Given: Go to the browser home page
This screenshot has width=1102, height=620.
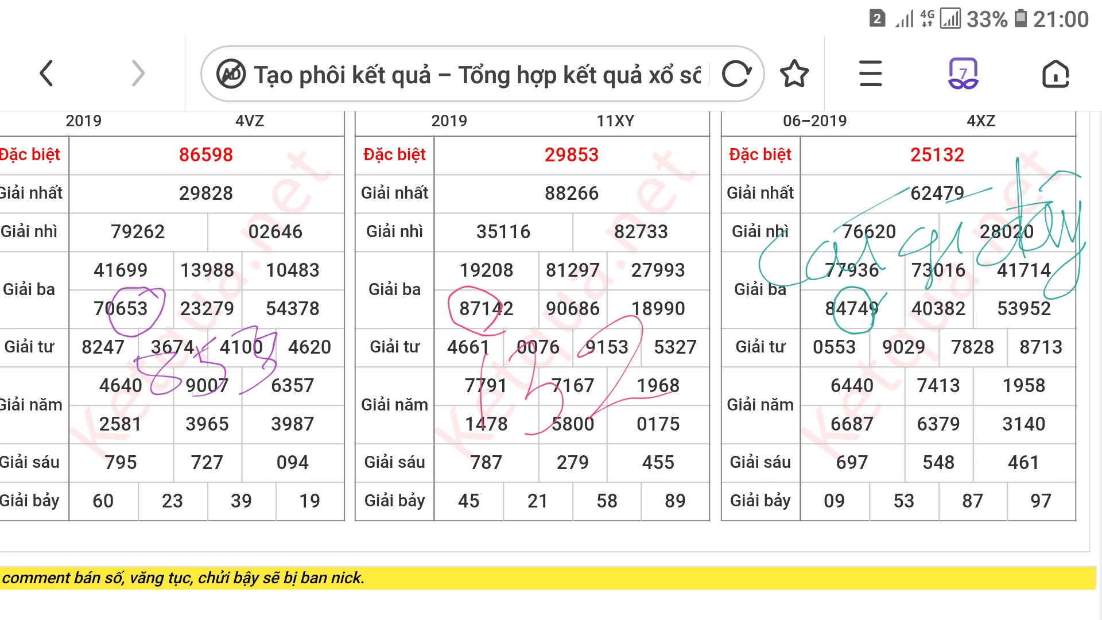Looking at the screenshot, I should 1056,74.
